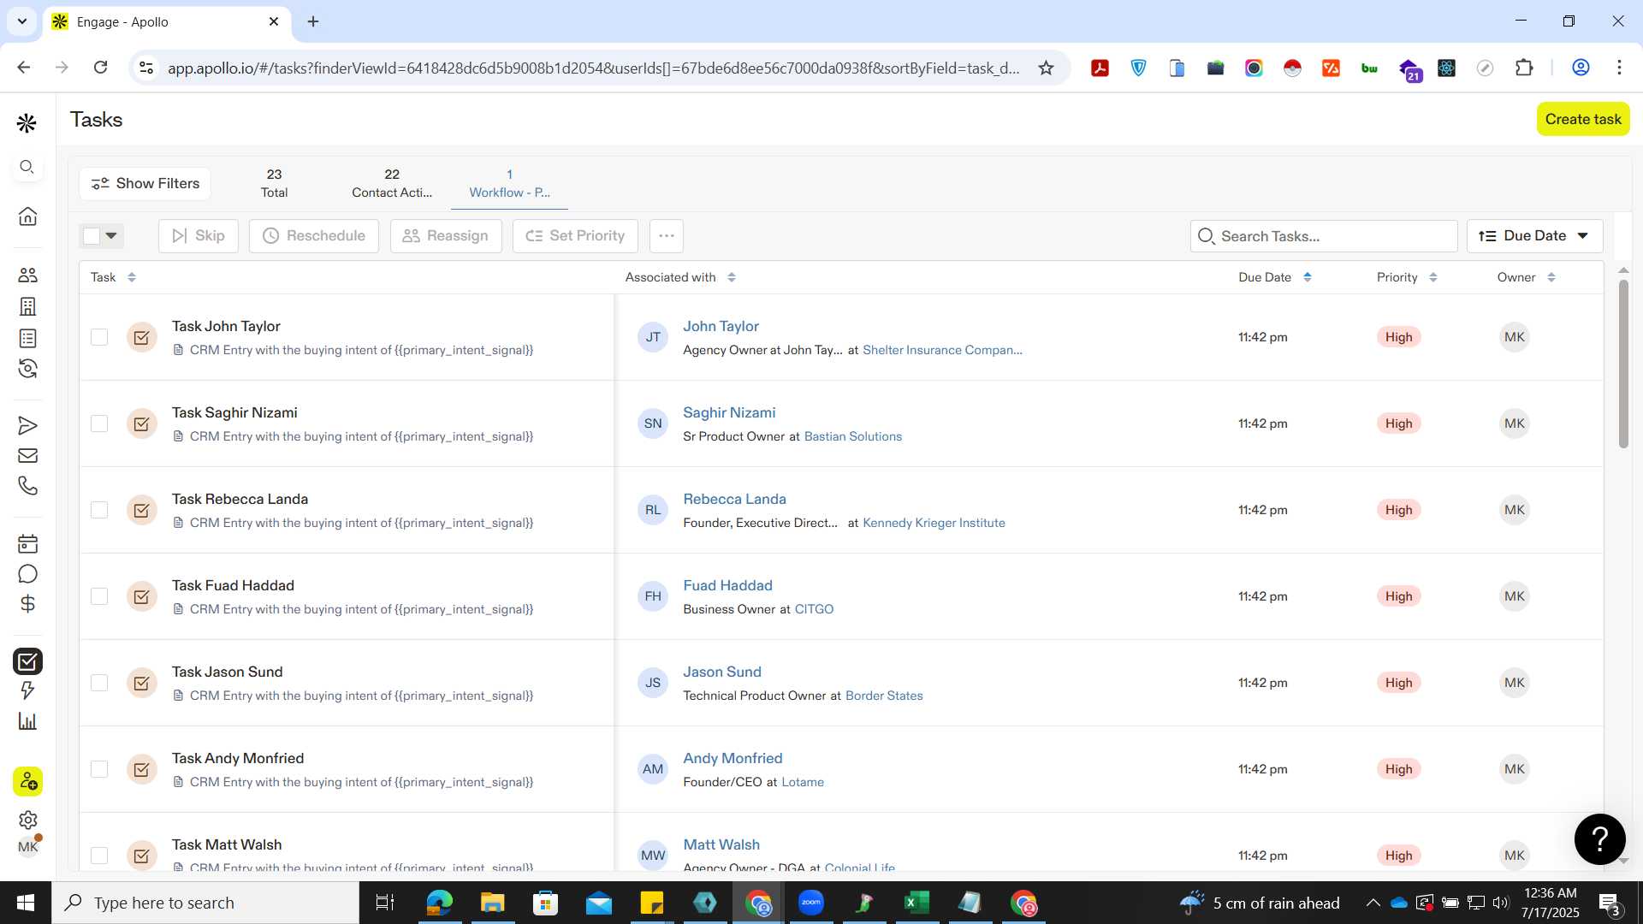Open the Kennedy Krieger Institute link
Viewport: 1643px width, 924px height.
(934, 523)
